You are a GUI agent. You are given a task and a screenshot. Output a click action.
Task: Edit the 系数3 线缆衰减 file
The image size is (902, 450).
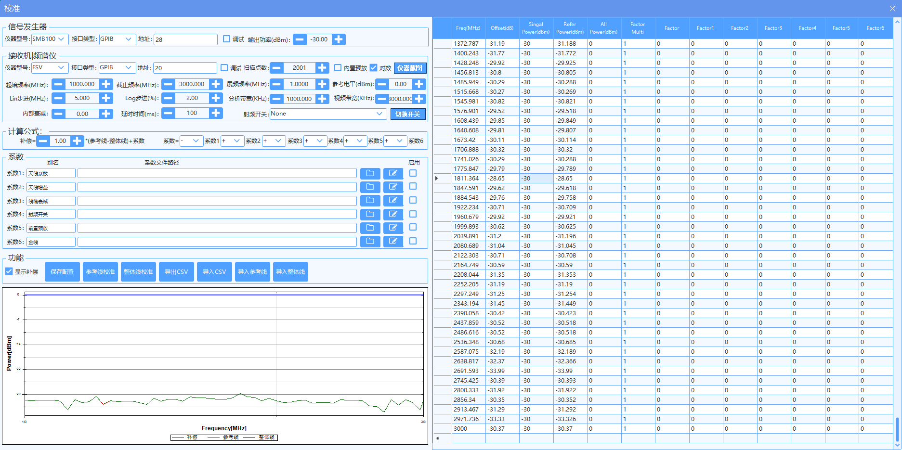tap(393, 201)
